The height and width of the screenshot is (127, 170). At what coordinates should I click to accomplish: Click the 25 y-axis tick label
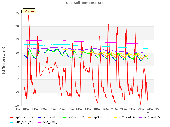(x=17, y=13)
